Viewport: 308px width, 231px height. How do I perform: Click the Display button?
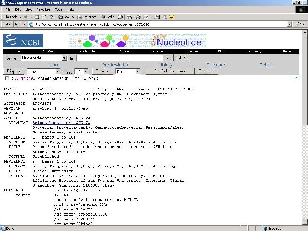tap(14, 71)
